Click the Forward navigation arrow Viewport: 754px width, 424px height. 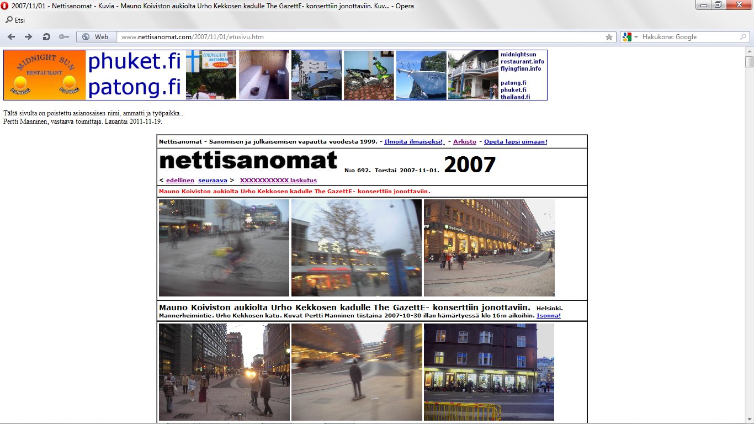click(x=28, y=37)
